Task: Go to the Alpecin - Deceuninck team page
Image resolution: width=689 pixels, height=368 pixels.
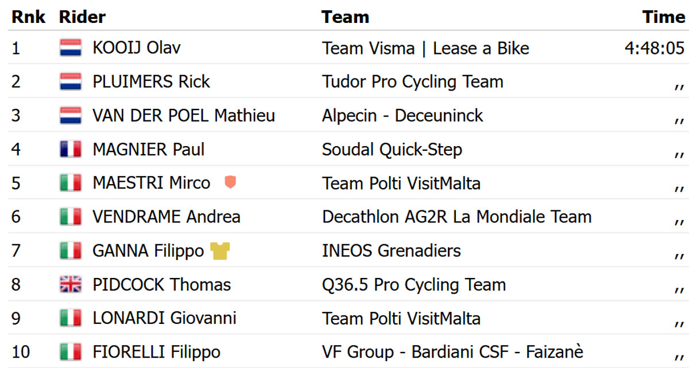Action: pyautogui.click(x=402, y=115)
